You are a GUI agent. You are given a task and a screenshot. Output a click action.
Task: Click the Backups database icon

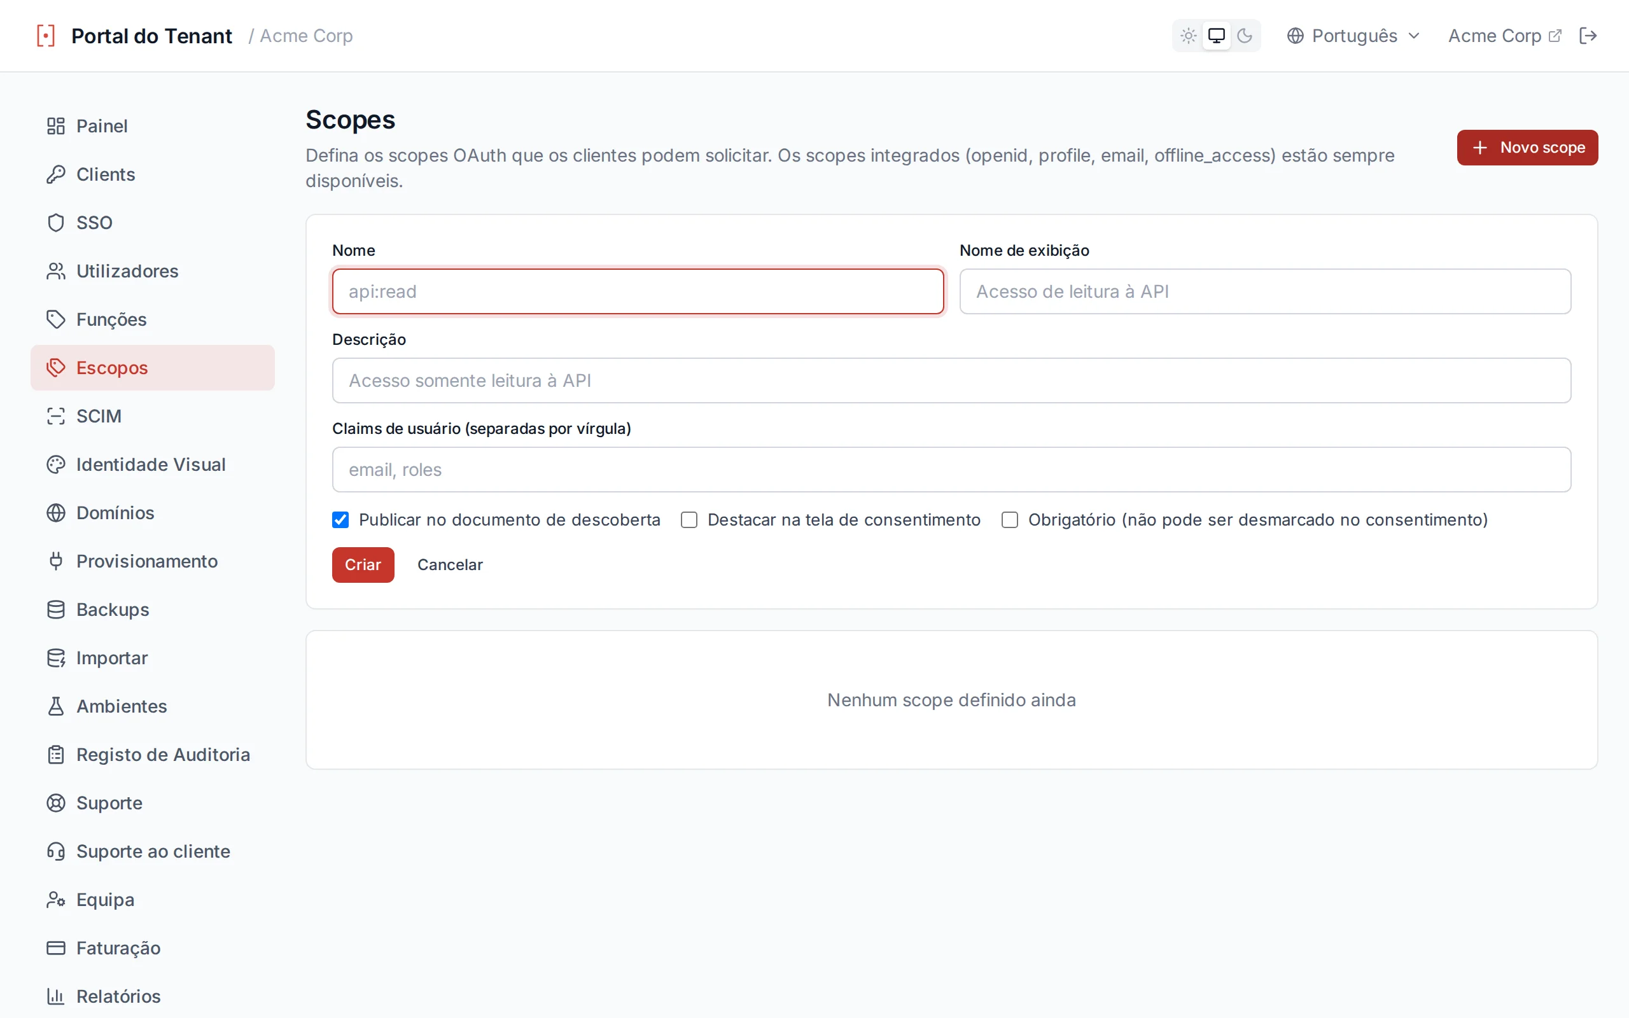coord(56,610)
